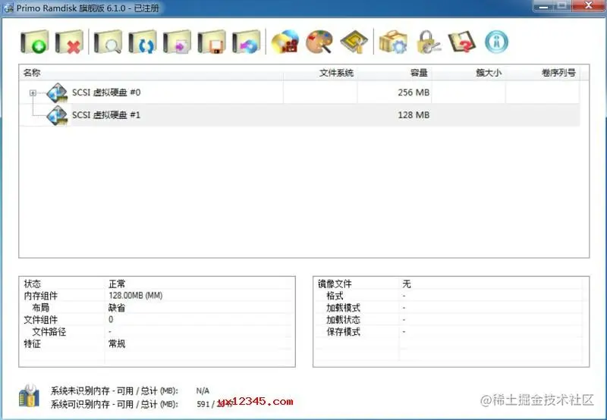Open the paint palette icon in toolbar
The width and height of the screenshot is (607, 420).
tap(319, 42)
